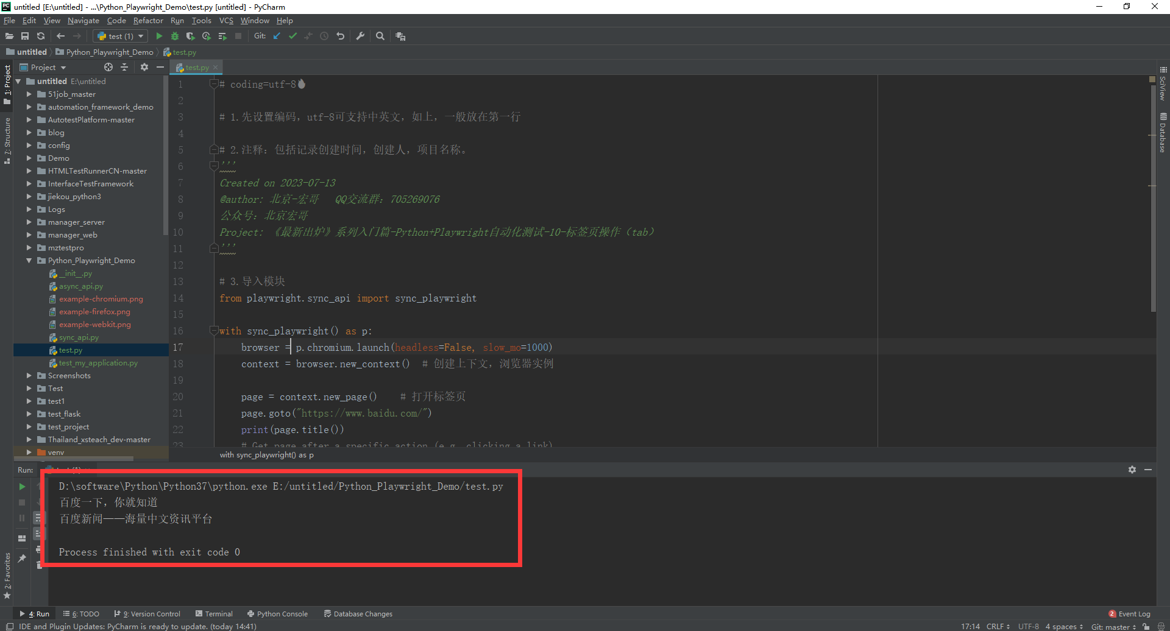
Task: Switch to the Terminal tab
Action: (x=214, y=614)
